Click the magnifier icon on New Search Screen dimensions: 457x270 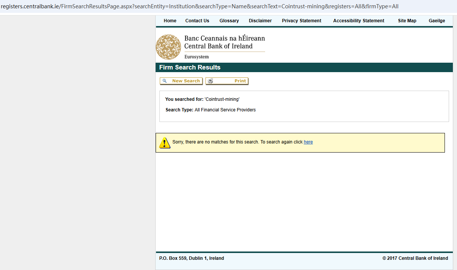coord(165,81)
